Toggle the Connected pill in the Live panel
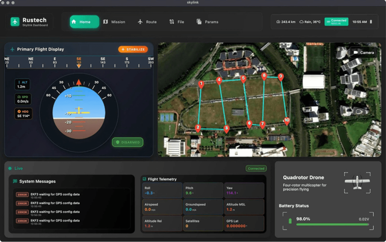Image resolution: width=386 pixels, height=242 pixels. pos(256,168)
